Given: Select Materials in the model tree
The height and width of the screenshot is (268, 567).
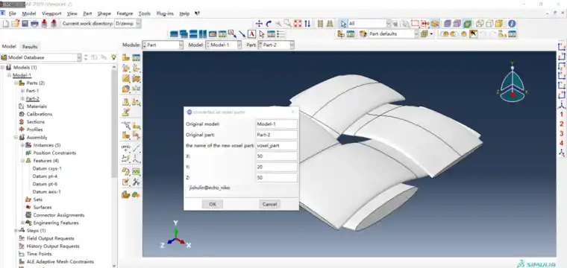Looking at the screenshot, I should pyautogui.click(x=37, y=106).
